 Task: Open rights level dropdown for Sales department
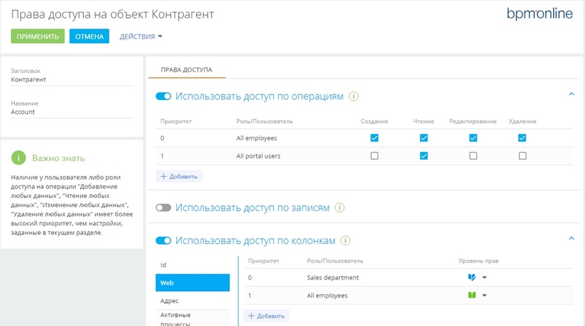(x=484, y=277)
